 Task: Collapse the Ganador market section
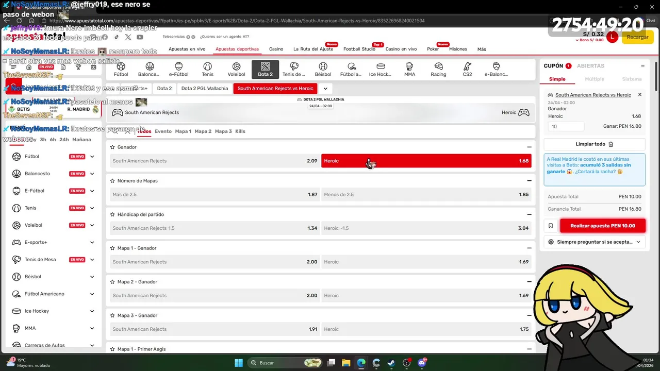pyautogui.click(x=529, y=147)
